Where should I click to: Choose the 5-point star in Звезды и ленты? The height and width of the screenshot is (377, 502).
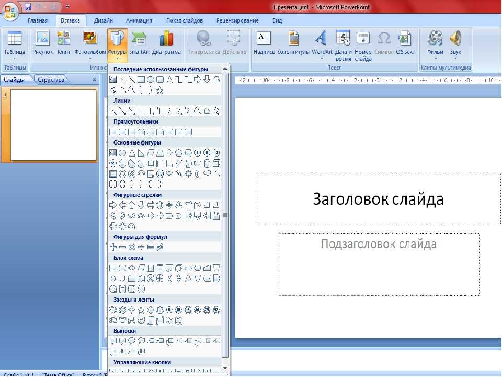141,309
